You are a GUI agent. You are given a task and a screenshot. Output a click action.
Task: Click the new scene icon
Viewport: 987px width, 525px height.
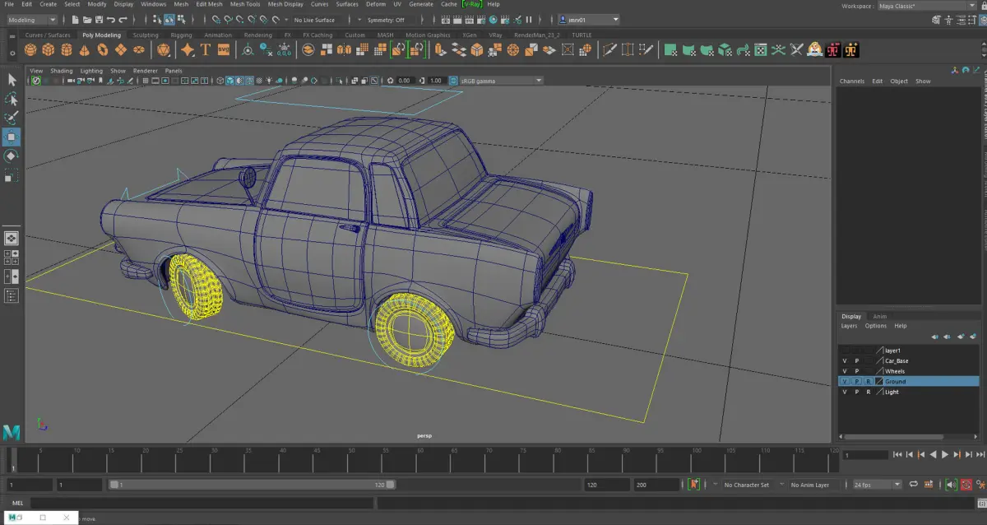click(x=76, y=19)
